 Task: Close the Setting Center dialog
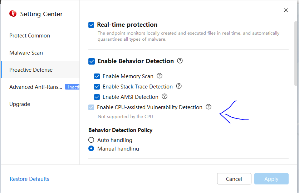click(286, 10)
